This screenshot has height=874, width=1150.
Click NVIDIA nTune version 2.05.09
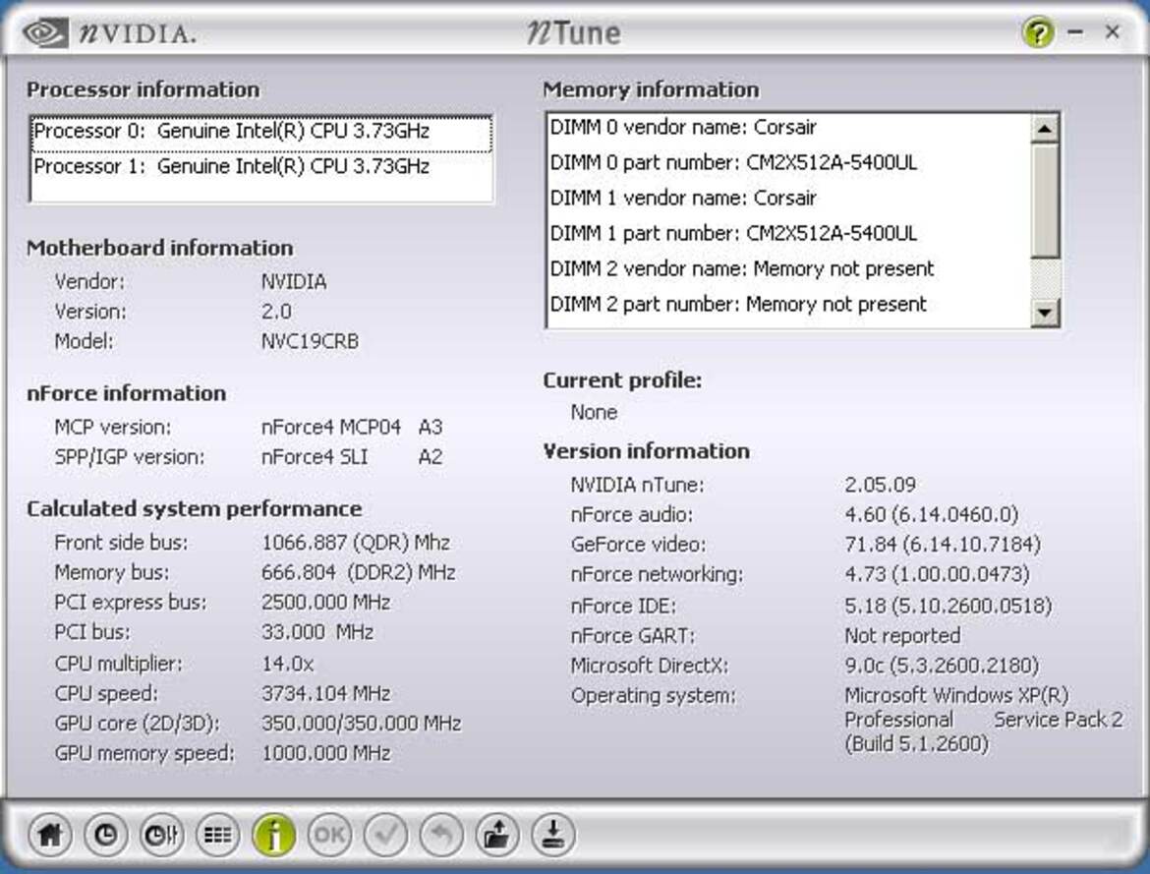pyautogui.click(x=880, y=485)
